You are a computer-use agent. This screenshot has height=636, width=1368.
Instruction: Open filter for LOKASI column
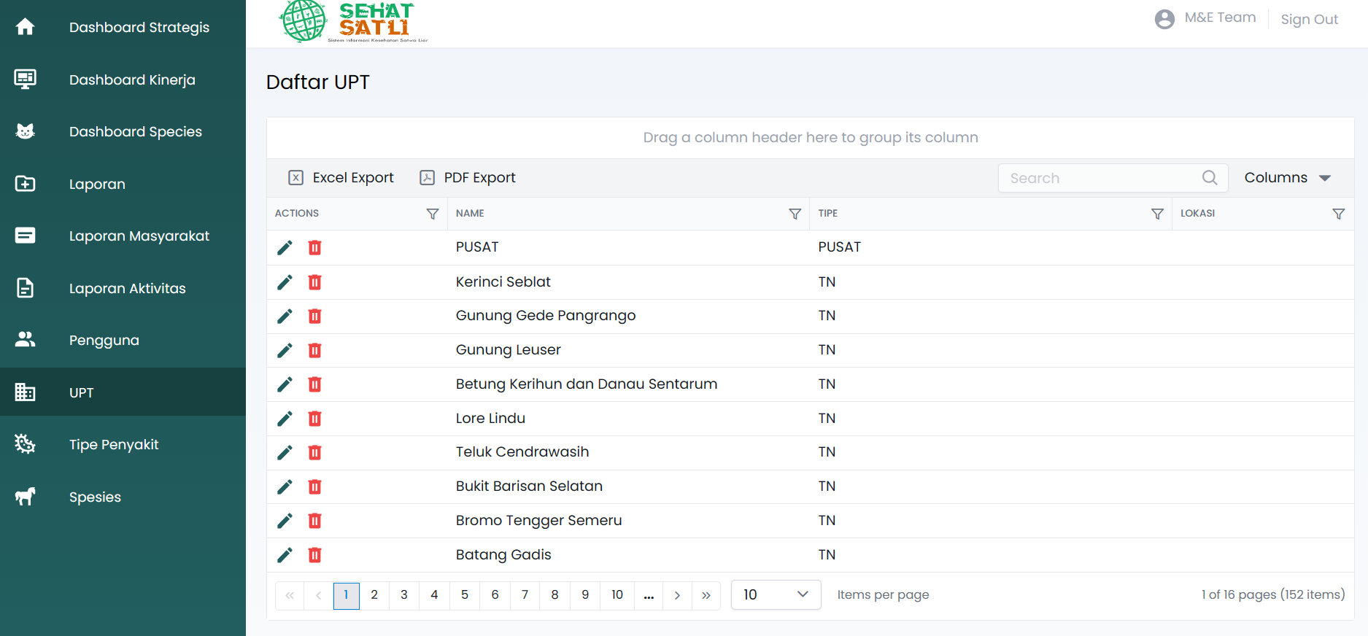pyautogui.click(x=1339, y=214)
